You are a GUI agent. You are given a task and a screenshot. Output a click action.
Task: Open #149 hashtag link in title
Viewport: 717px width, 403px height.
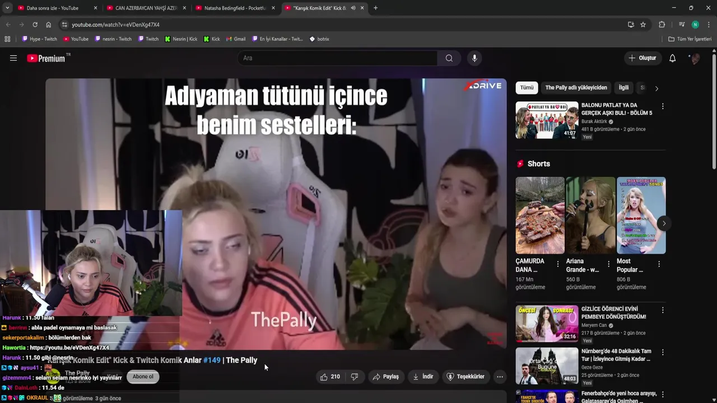(x=212, y=360)
